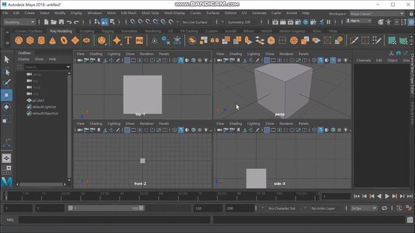Select defaultLightSet in the Outliner
The image size is (415, 233).
[x=44, y=107]
